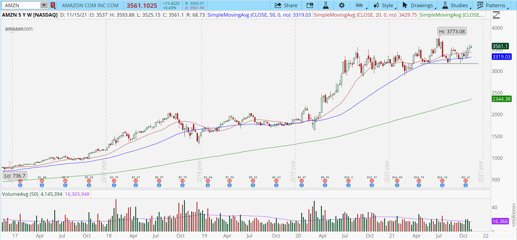Viewport: 517px width, 240px height.
Task: Select the conference call icon under $14.09
Action: [397, 181]
